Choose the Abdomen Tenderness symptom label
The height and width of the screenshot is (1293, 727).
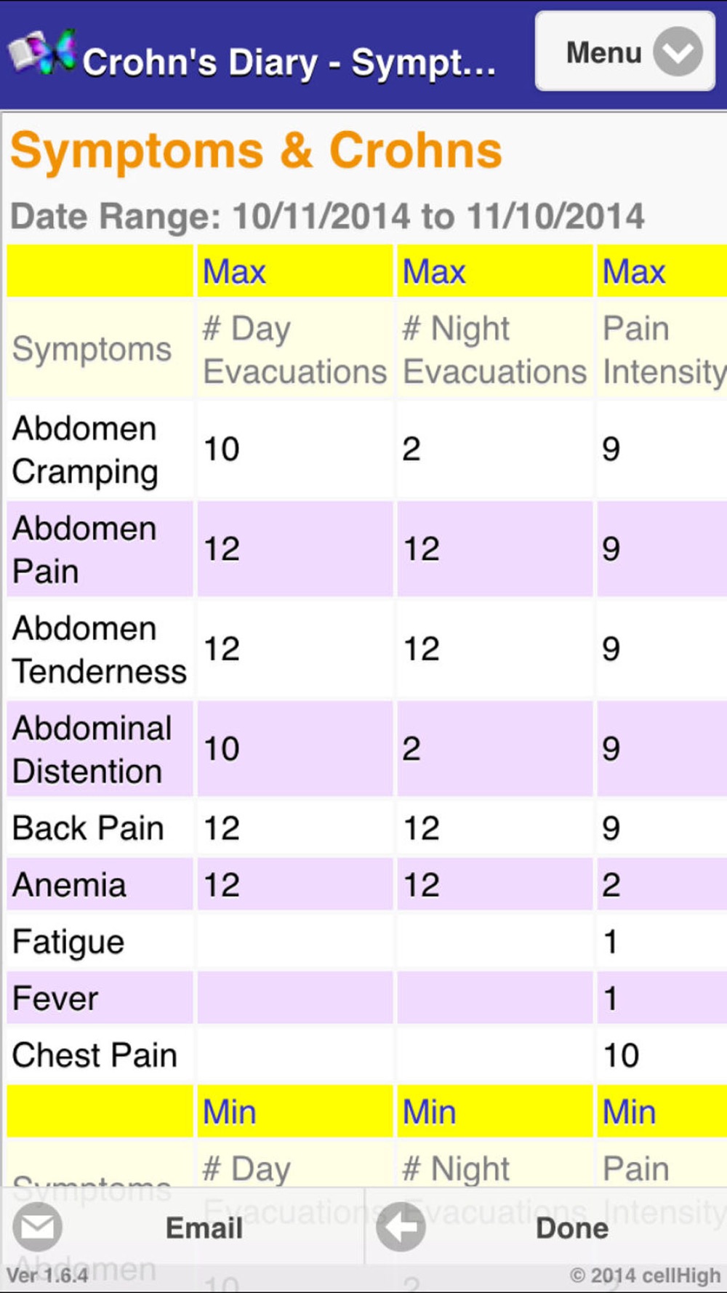(100, 649)
